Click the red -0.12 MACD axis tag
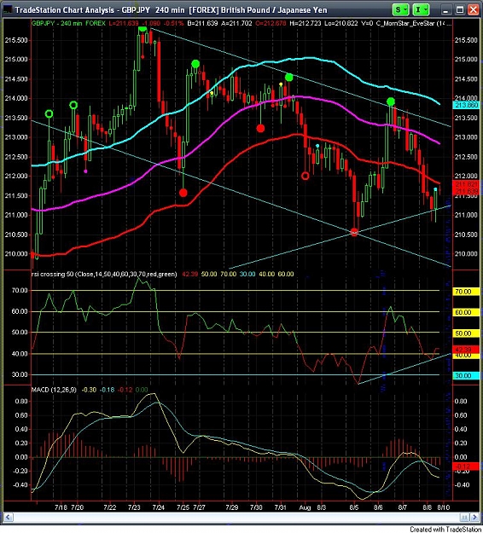Screen dimensions: 483x533 click(x=467, y=466)
